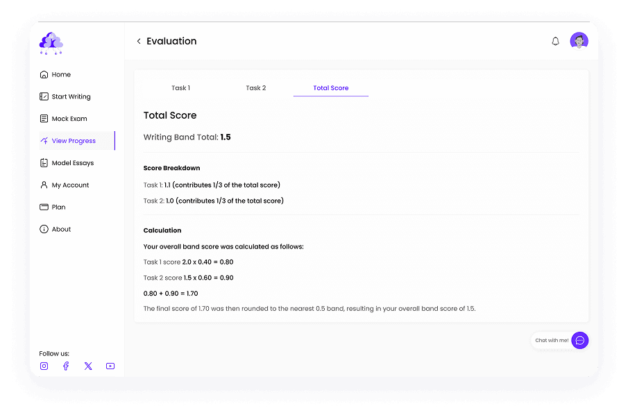
Task: Open the X social link
Action: 87,366
